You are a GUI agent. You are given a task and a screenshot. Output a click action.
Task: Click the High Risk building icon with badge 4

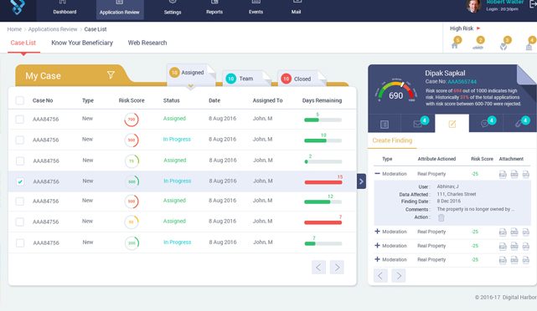530,43
